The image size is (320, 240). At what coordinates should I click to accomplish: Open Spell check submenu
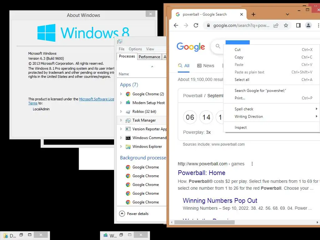[x=272, y=109]
